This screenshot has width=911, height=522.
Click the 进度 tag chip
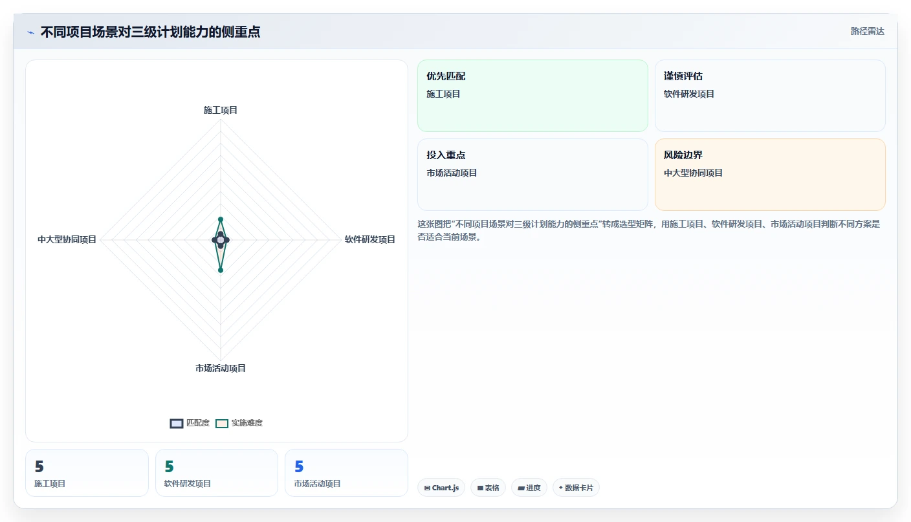click(529, 488)
